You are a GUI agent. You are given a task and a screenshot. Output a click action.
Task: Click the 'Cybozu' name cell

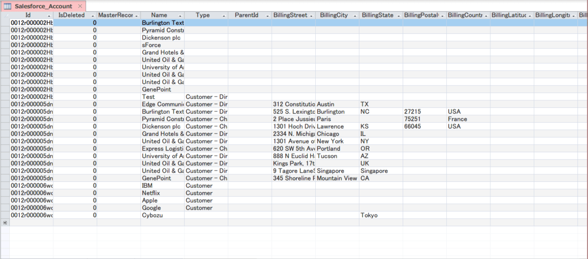point(163,215)
